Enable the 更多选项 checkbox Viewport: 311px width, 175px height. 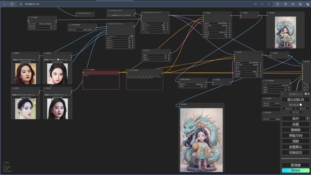[x=301, y=105]
